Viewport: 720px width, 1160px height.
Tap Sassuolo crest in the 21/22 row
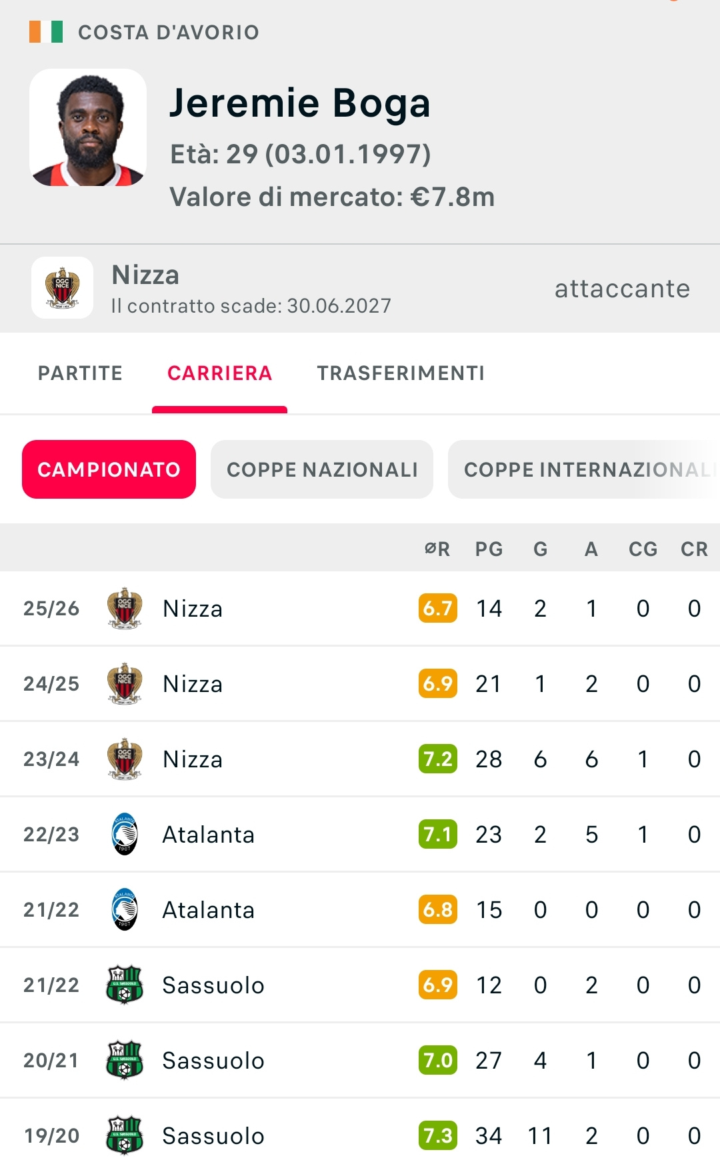click(125, 985)
